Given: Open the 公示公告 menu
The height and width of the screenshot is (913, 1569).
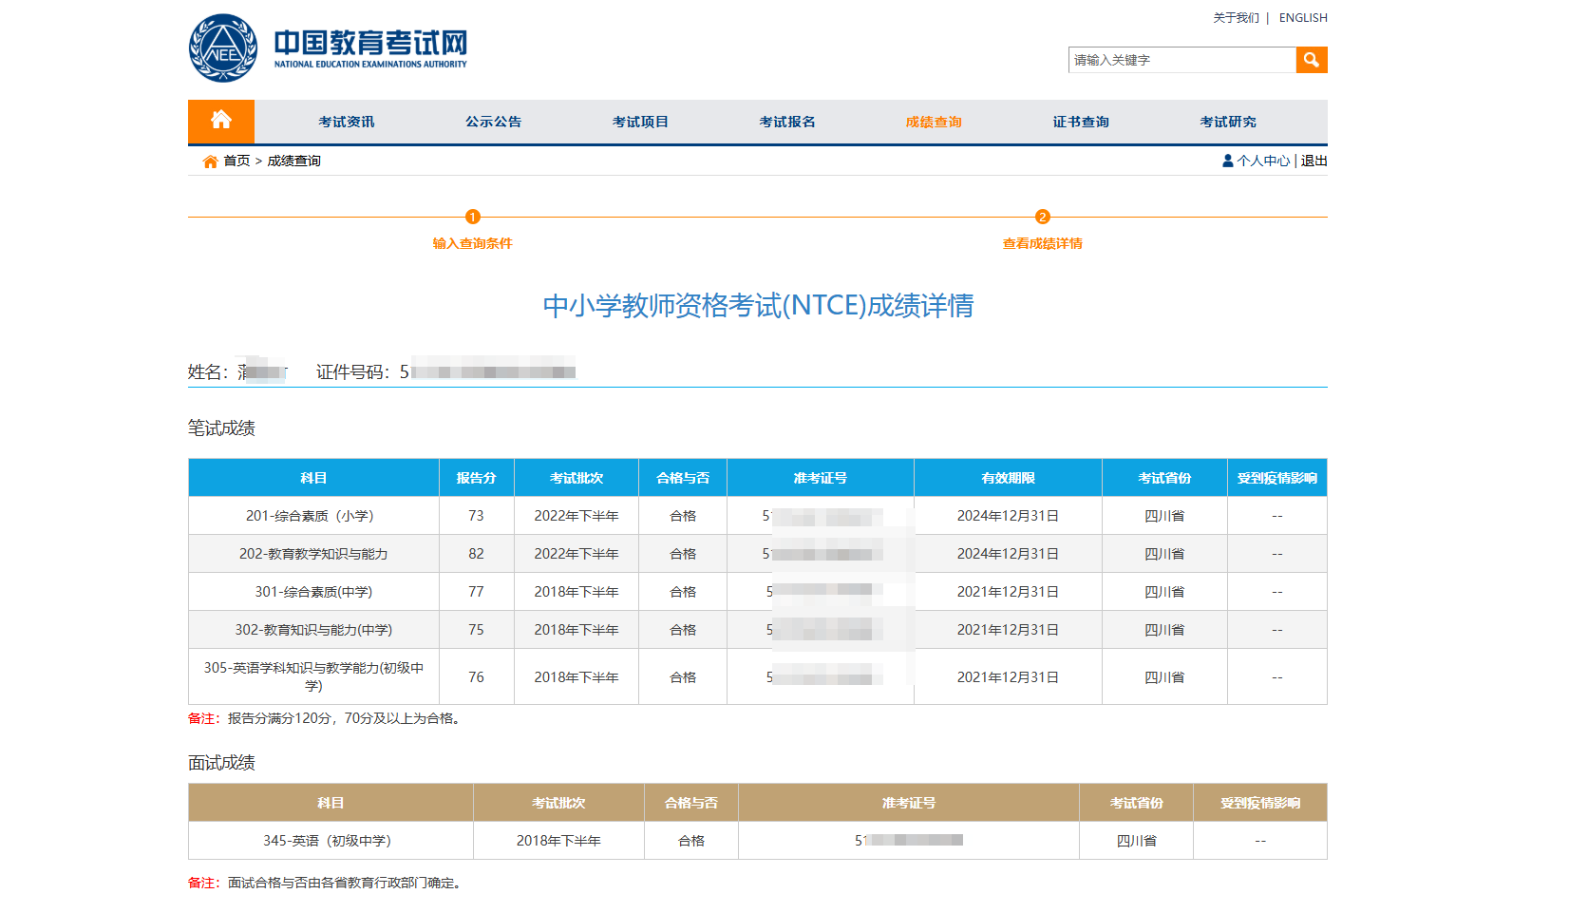Looking at the screenshot, I should click(493, 122).
